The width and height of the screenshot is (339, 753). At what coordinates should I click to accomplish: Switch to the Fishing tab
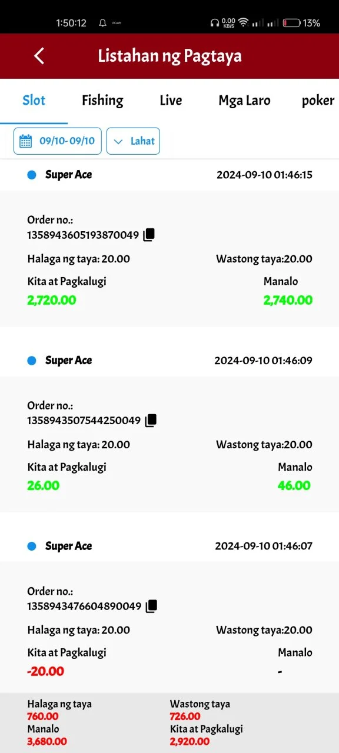[x=102, y=101]
